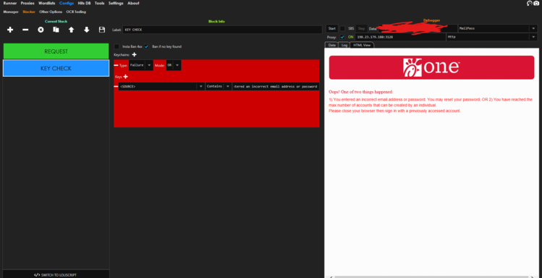This screenshot has width=542, height=278.
Task: Open the Proxies menu
Action: coord(27,3)
